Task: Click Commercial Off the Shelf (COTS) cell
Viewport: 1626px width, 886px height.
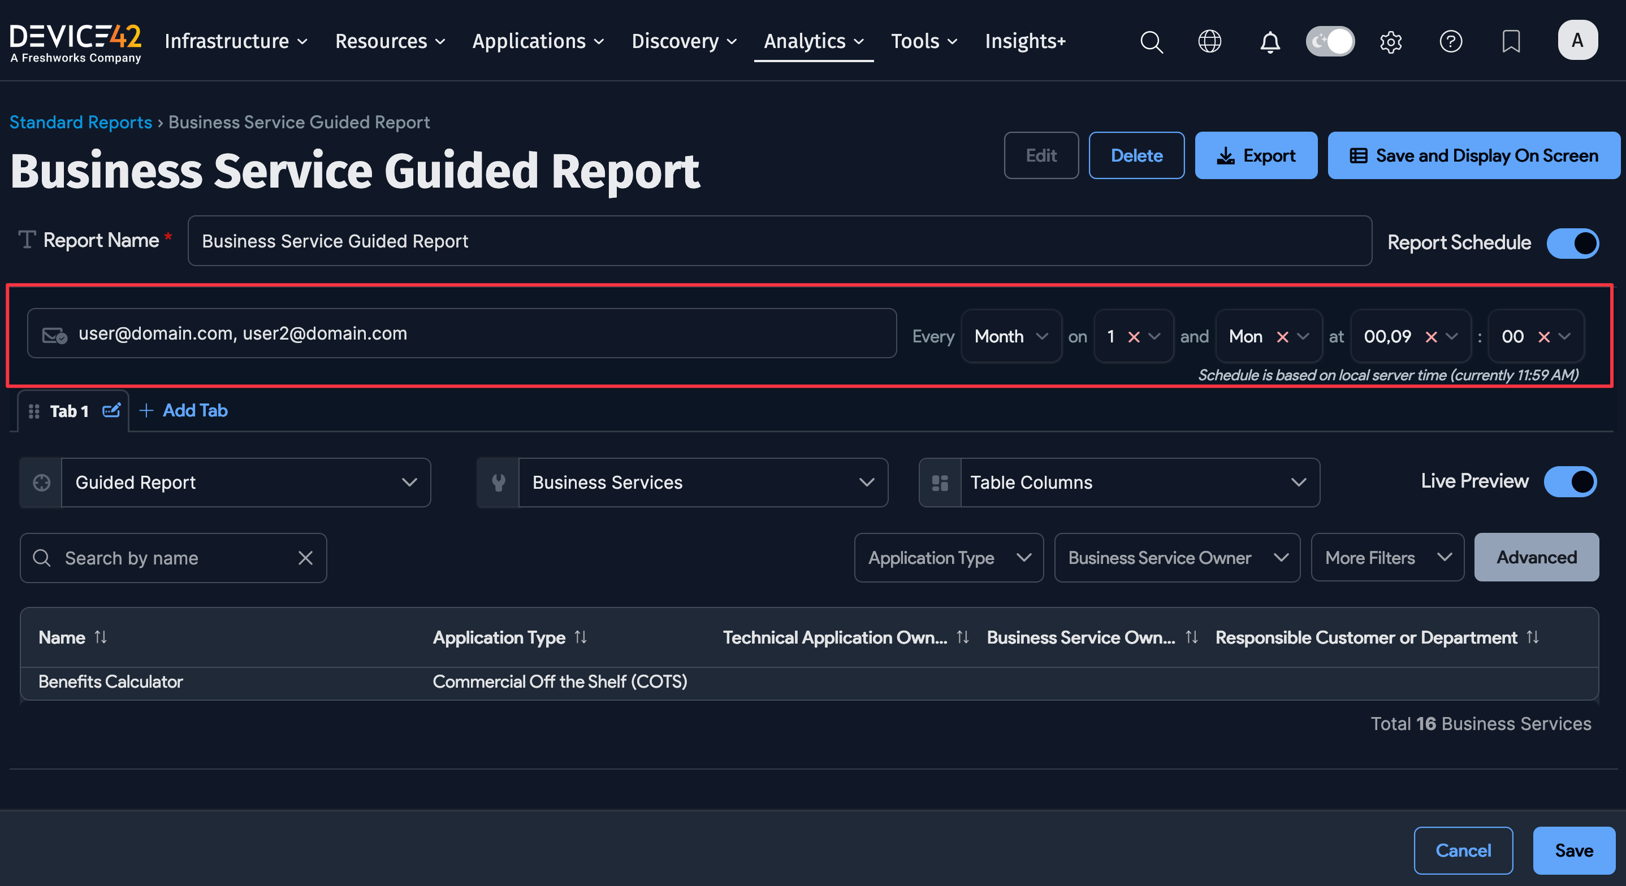Action: click(560, 682)
